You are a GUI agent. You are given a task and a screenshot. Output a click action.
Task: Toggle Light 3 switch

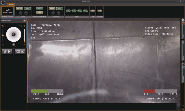80,11
